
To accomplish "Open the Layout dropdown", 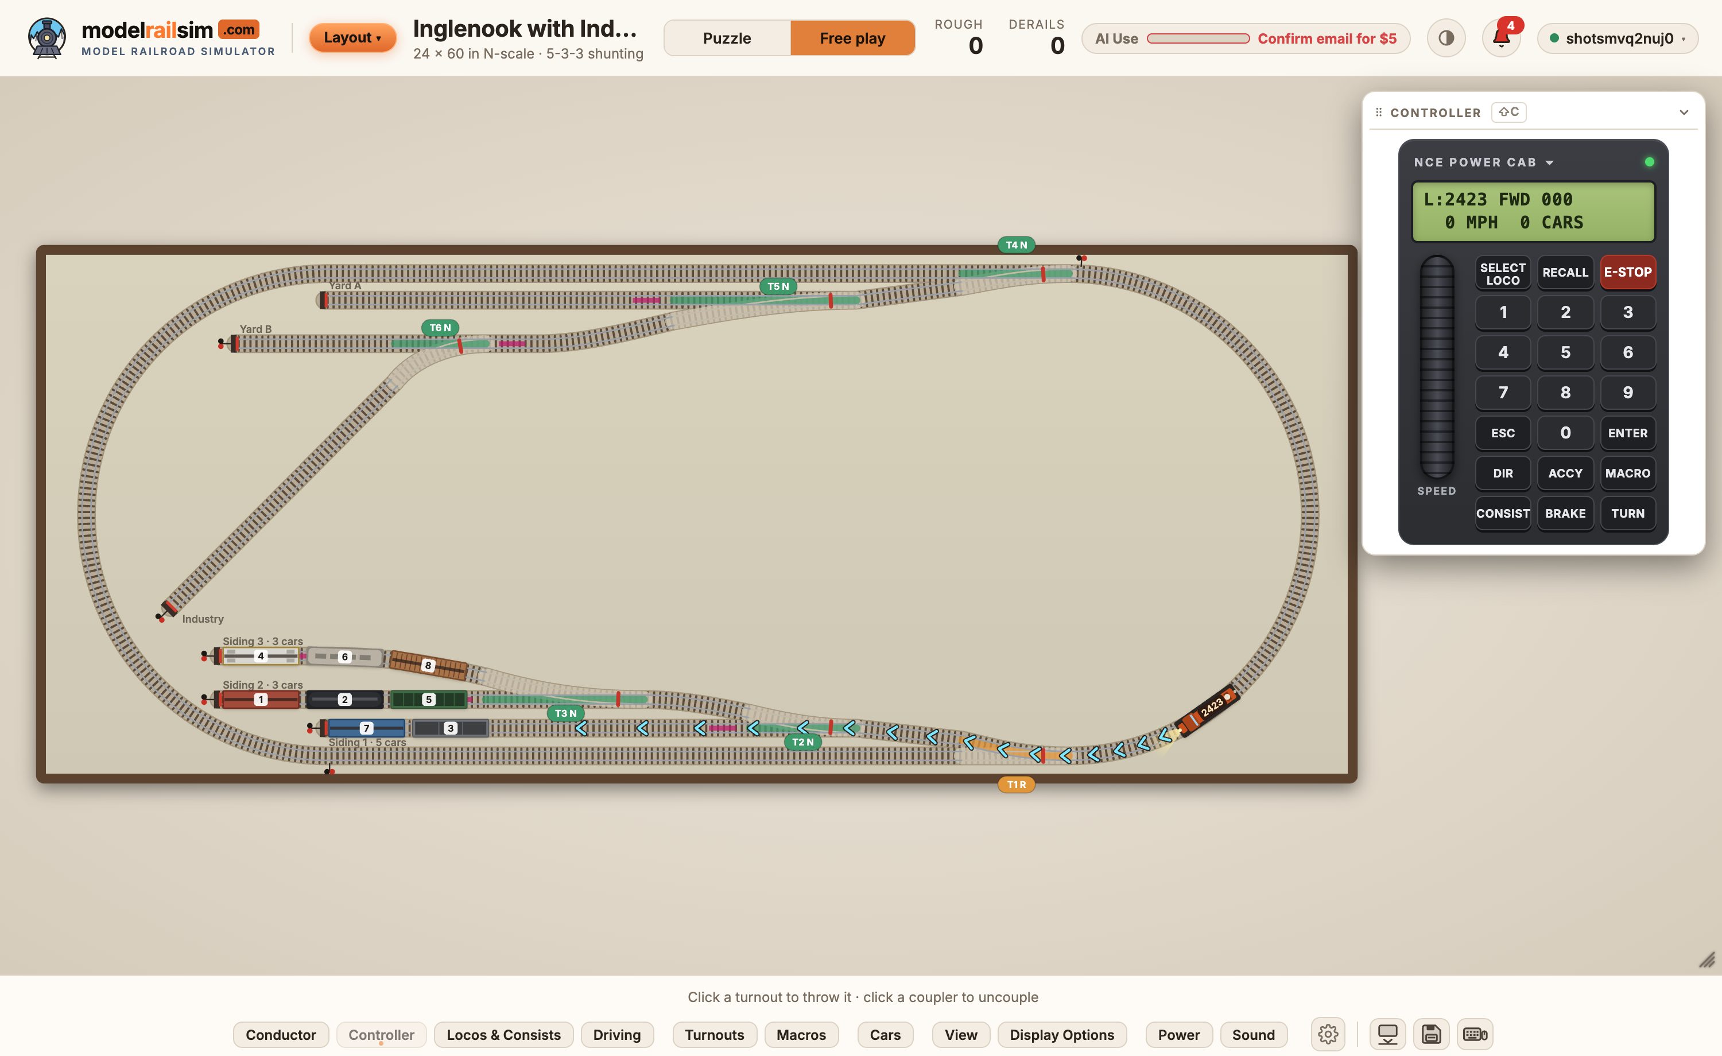I will (352, 38).
